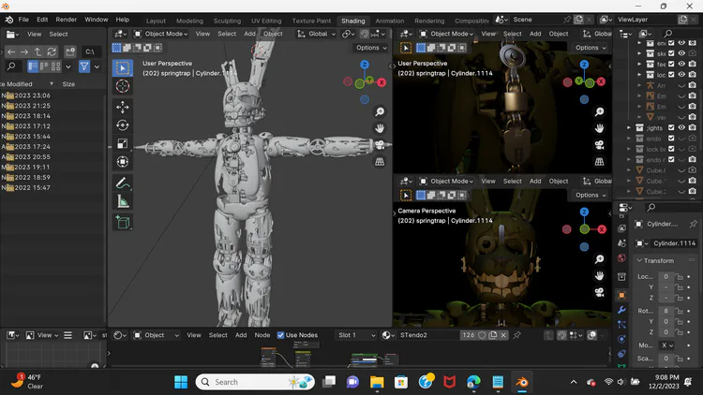Image resolution: width=703 pixels, height=395 pixels.
Task: Select the Scale tool
Action: click(123, 144)
